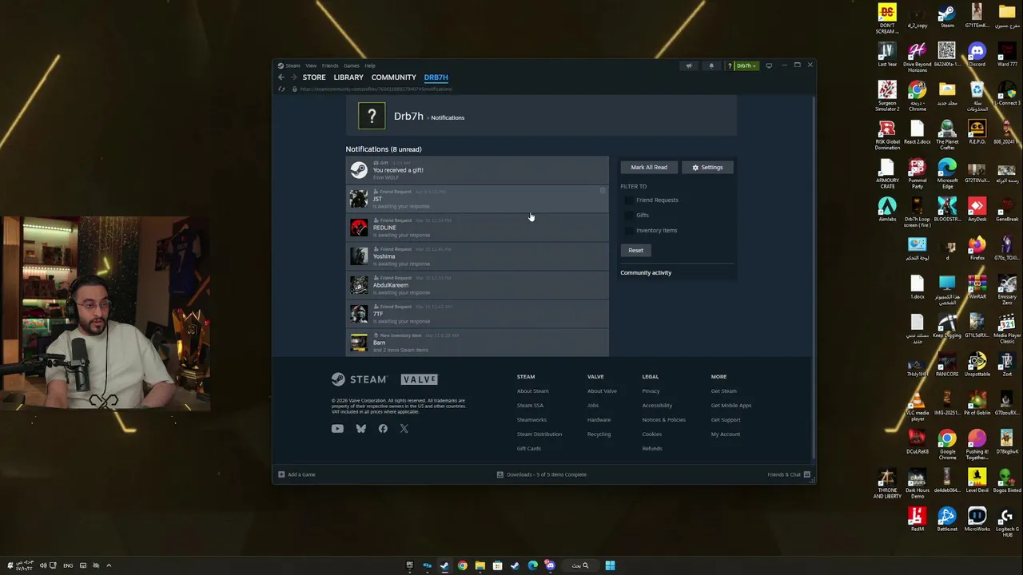The width and height of the screenshot is (1023, 575).
Task: Open the Yoshima friend request
Action: pos(477,256)
